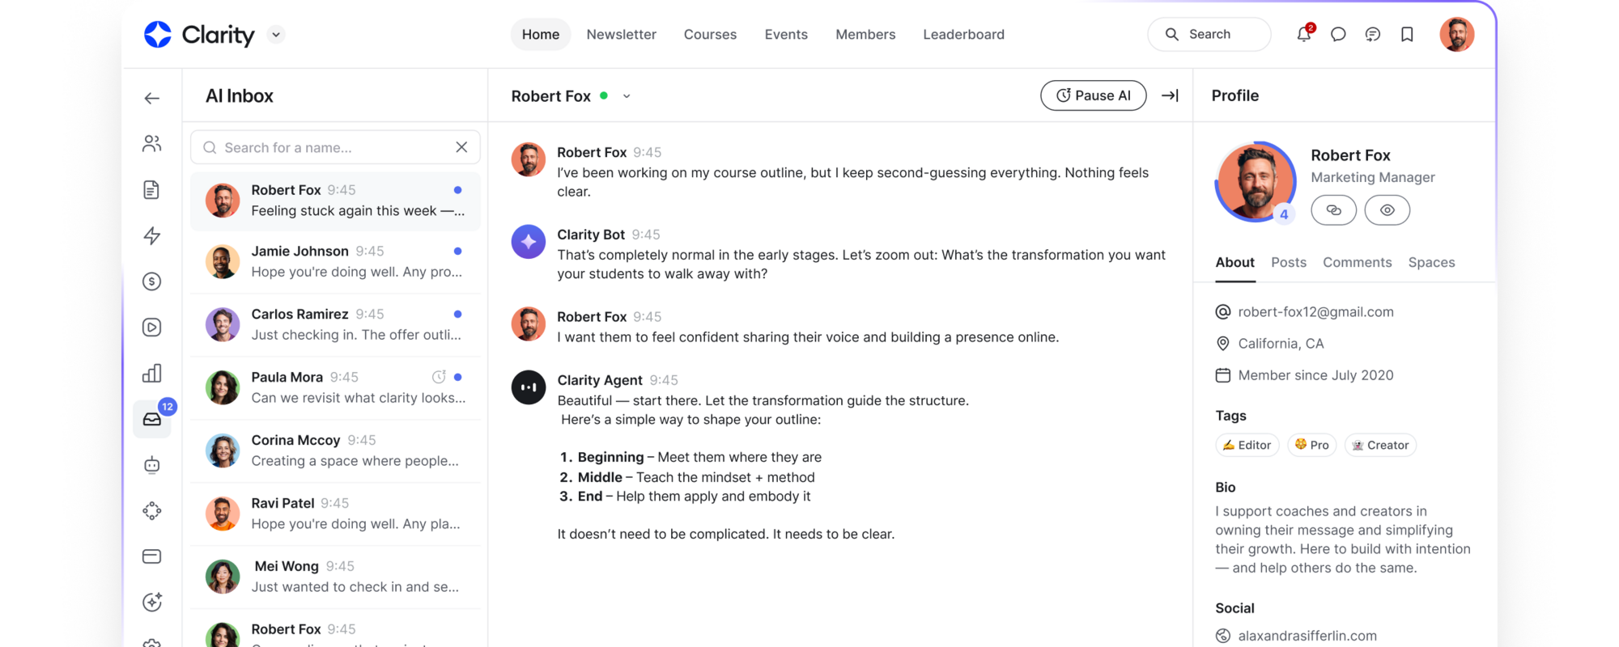This screenshot has width=1619, height=647.
Task: Click the snooze clock on Paula Mora's conversation
Action: click(439, 376)
